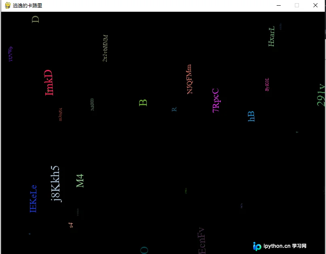Click the pink text "ByKOL"
The width and height of the screenshot is (326, 254).
pyautogui.click(x=267, y=85)
